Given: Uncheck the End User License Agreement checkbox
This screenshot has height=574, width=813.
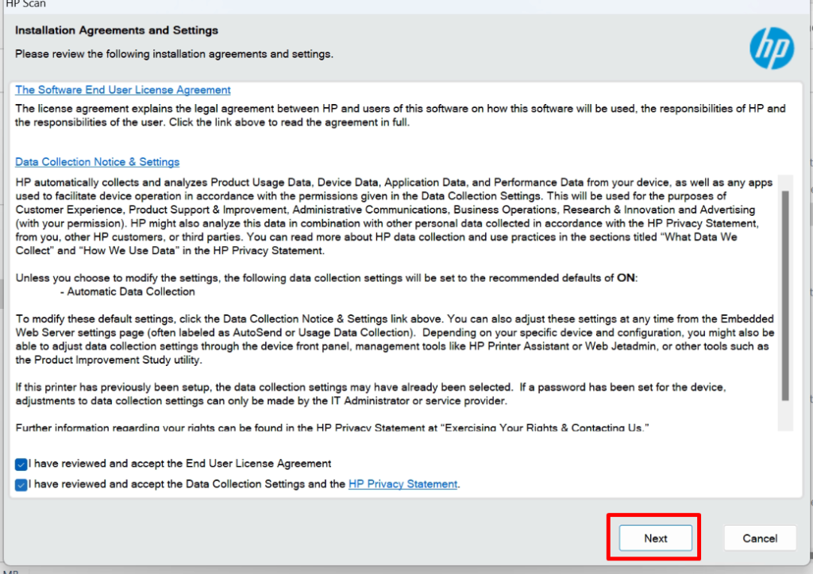Looking at the screenshot, I should pos(21,464).
